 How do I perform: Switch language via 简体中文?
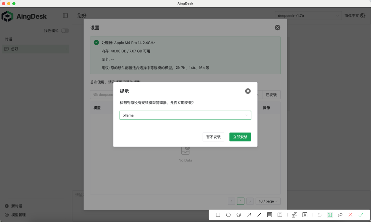pyautogui.click(x=352, y=15)
